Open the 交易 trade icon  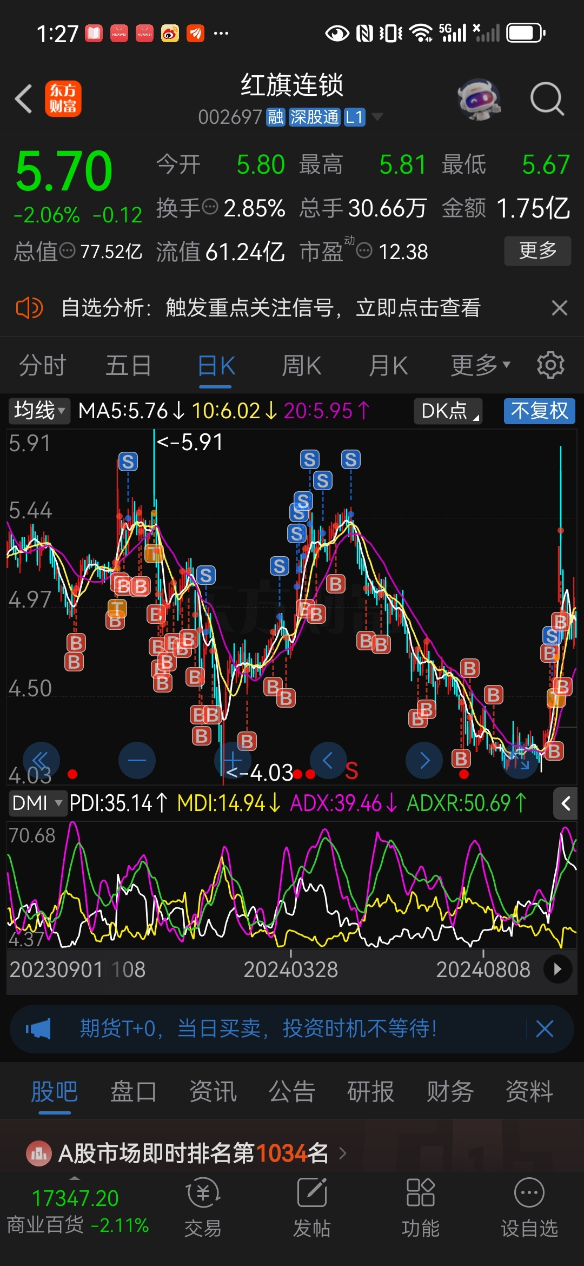click(x=203, y=1206)
